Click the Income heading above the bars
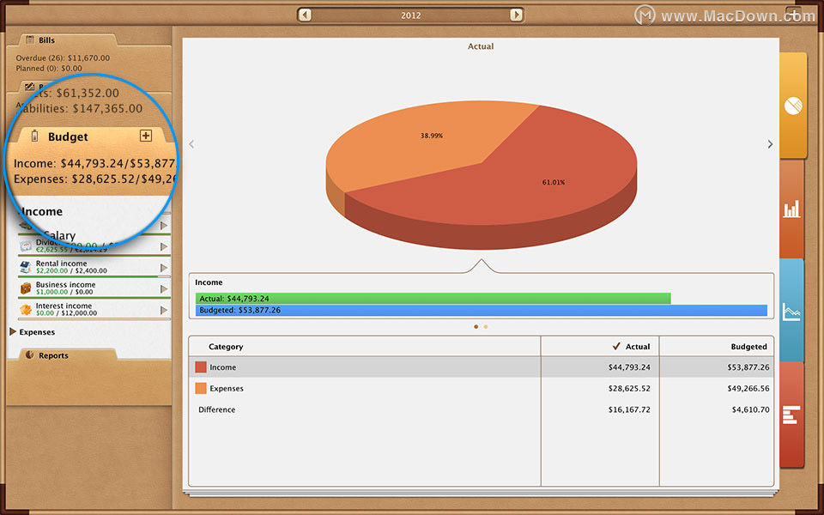The width and height of the screenshot is (824, 515). [x=209, y=282]
